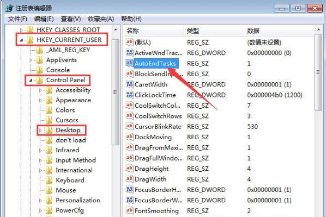Viewport: 326px width, 217px height.
Task: Click the Control Panel folder icon
Action: click(39, 80)
